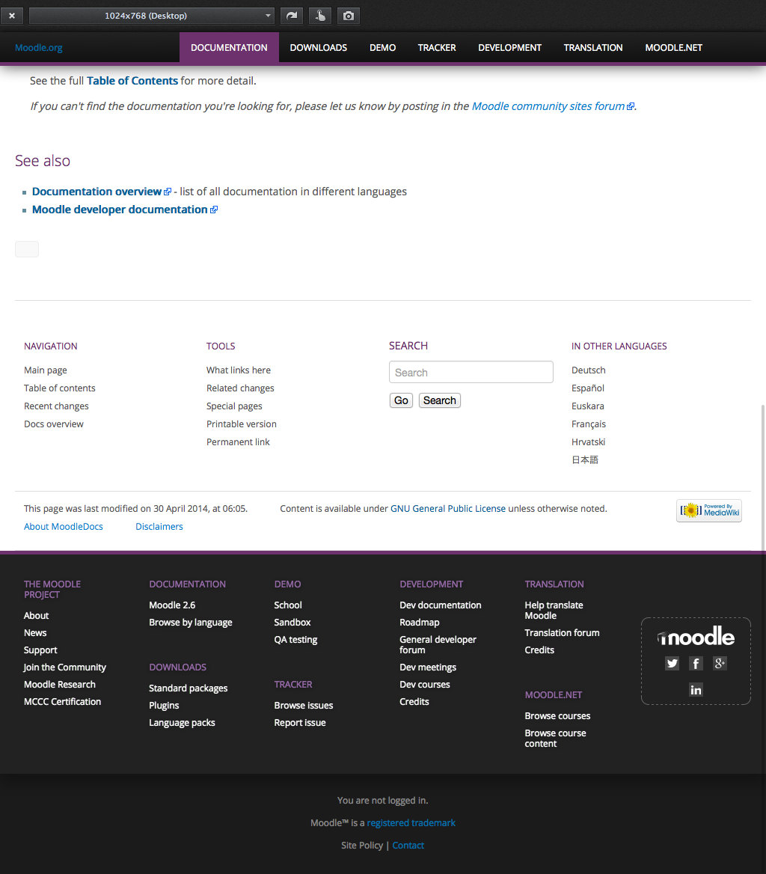Screen dimensions: 766x874
Task: Open the Recent changes link
Action: [x=56, y=406]
